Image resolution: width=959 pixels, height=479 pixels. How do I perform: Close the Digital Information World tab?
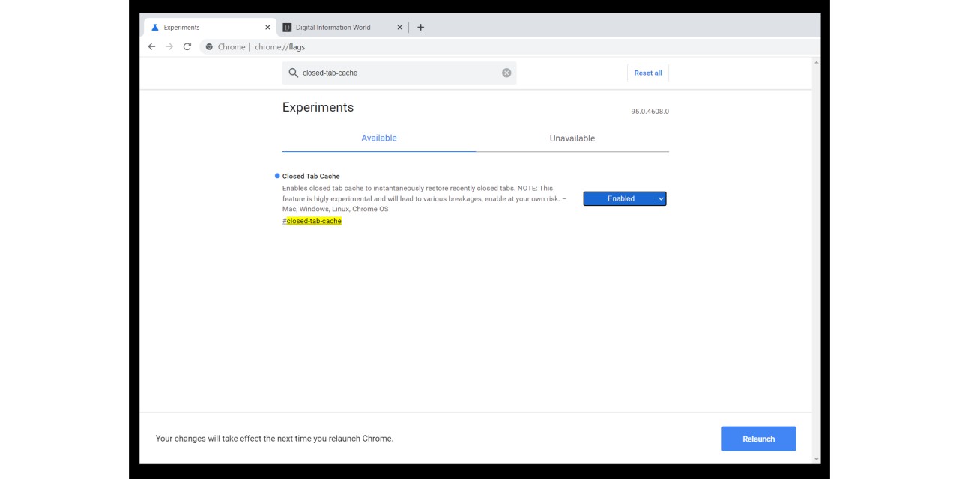click(399, 28)
